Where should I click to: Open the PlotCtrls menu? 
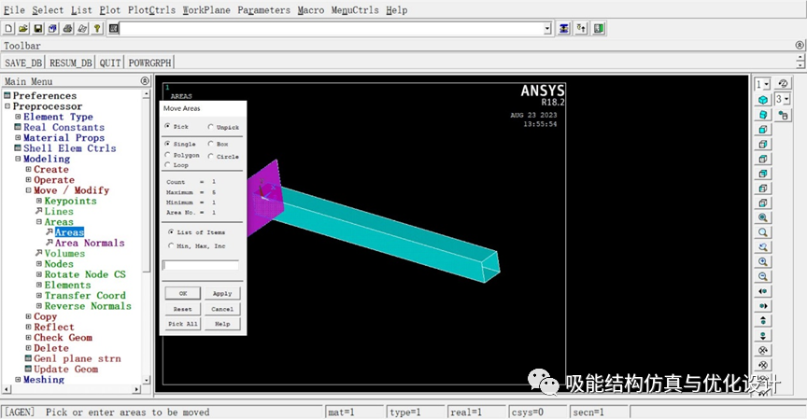(x=151, y=9)
